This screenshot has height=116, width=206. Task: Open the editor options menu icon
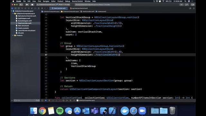point(190,8)
